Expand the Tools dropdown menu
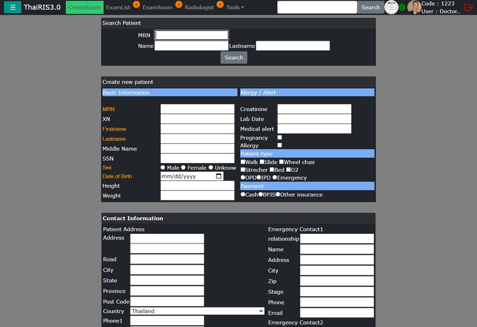The width and height of the screenshot is (477, 327). tap(235, 8)
